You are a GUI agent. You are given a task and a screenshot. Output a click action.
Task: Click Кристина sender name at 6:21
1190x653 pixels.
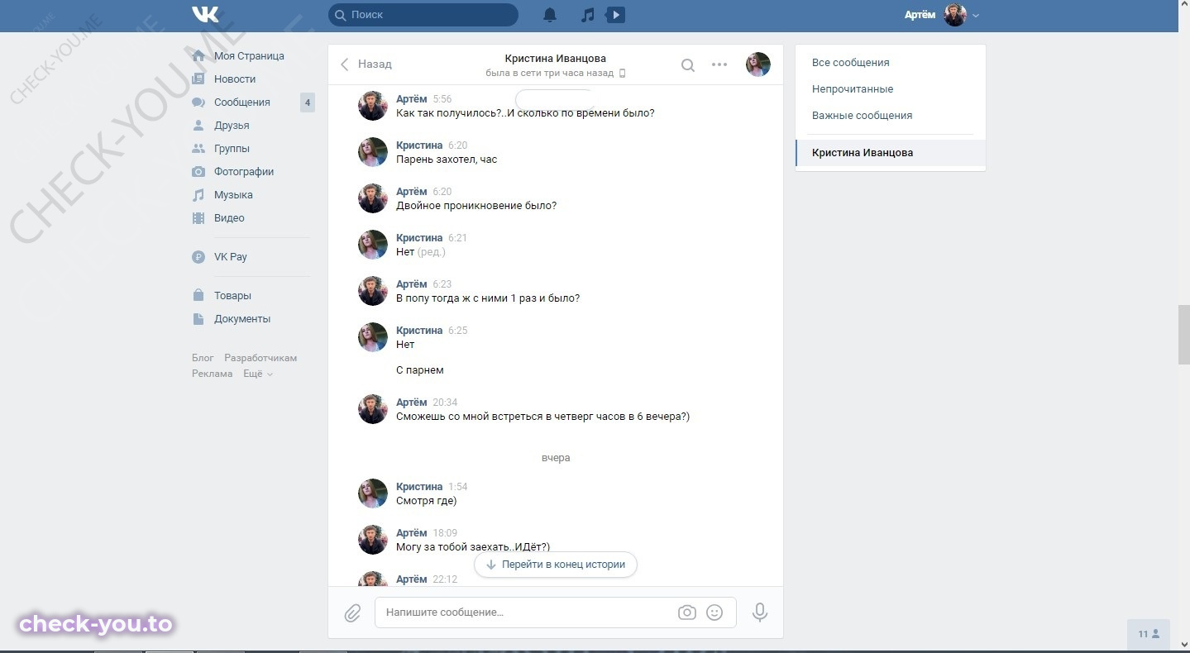(419, 238)
